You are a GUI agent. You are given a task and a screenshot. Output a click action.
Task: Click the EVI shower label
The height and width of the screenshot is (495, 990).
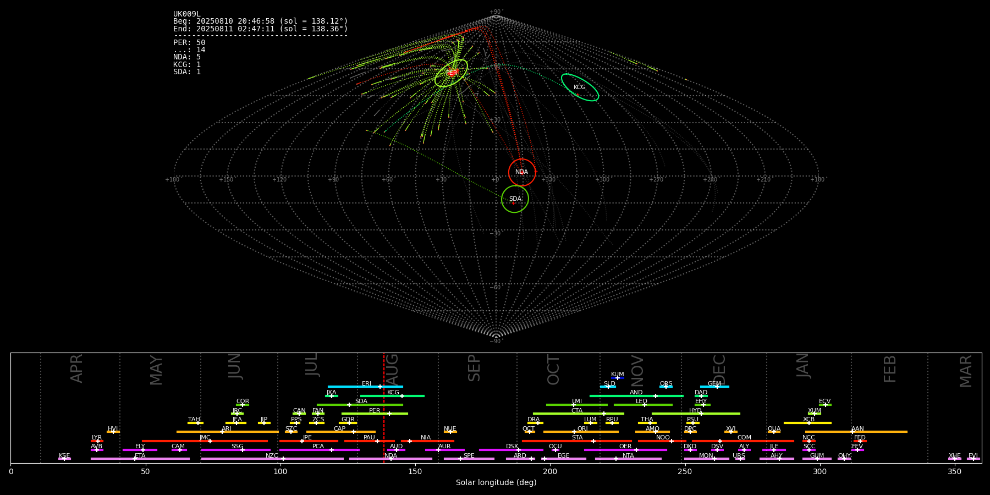[x=973, y=456]
